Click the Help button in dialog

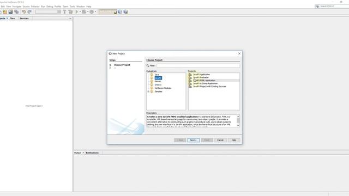(234, 140)
